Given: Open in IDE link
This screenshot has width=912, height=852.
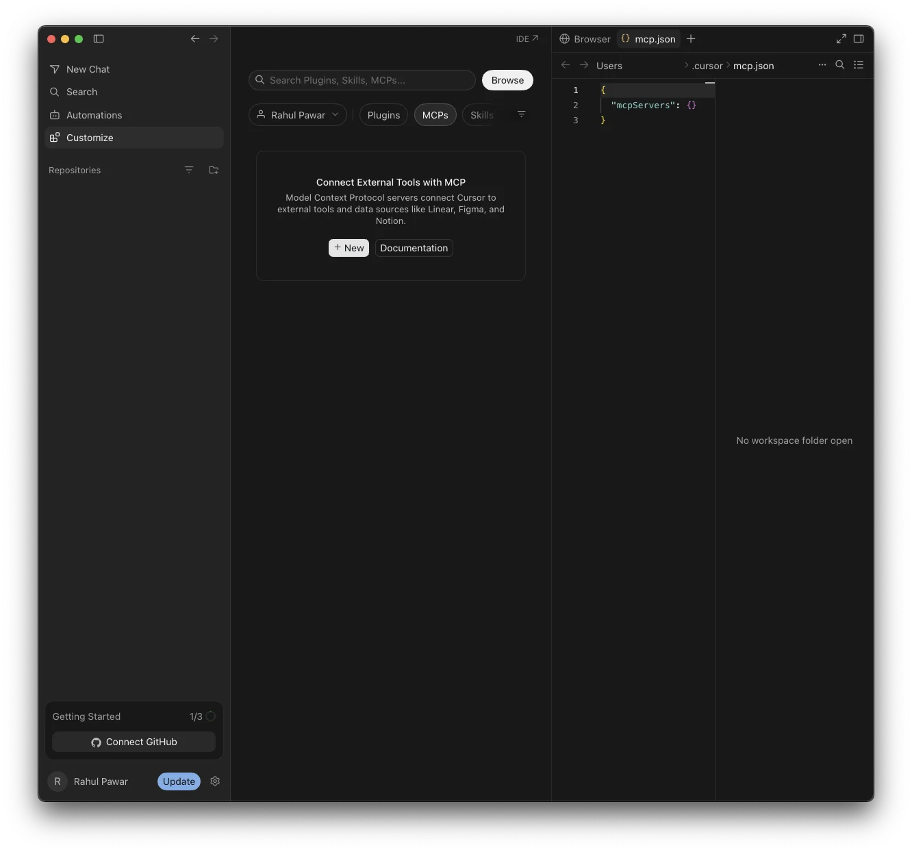Looking at the screenshot, I should (527, 39).
